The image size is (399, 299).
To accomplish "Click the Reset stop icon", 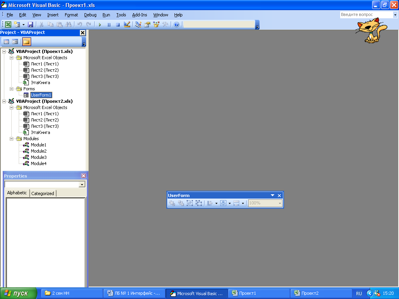I will coord(118,25).
